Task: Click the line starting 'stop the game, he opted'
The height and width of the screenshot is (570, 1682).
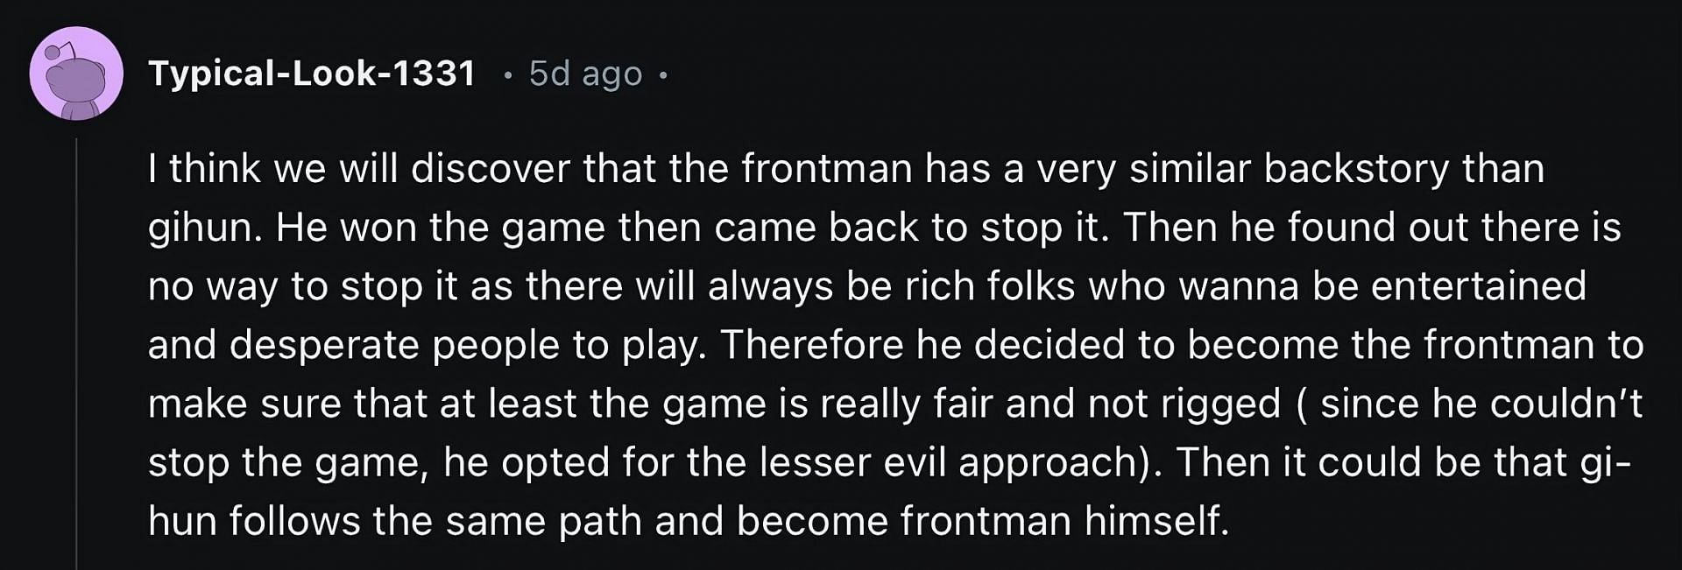Action: coord(889,462)
